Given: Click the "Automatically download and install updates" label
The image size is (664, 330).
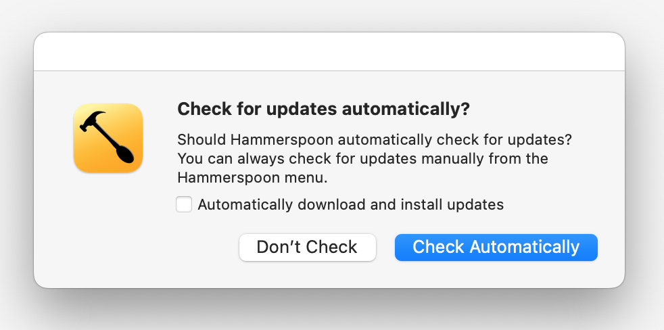Looking at the screenshot, I should (350, 204).
